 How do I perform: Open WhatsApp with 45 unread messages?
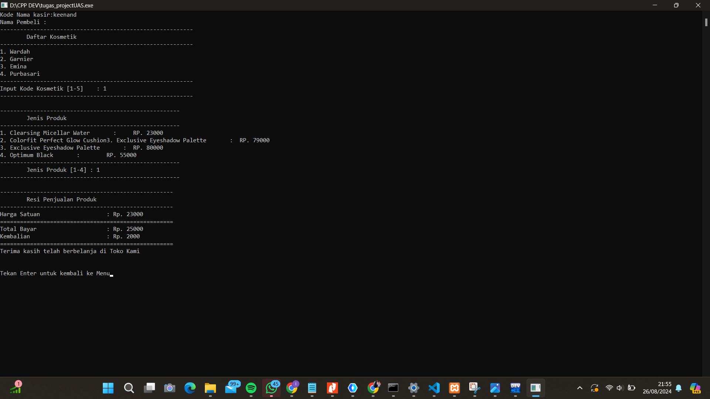coord(271,388)
